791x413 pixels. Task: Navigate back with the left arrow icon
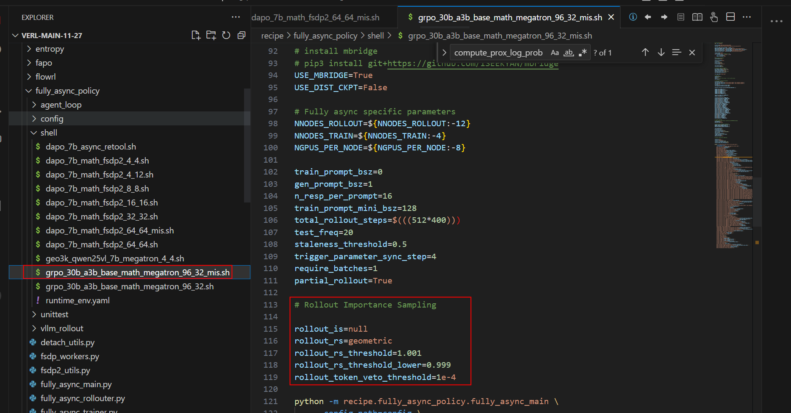pyautogui.click(x=648, y=17)
